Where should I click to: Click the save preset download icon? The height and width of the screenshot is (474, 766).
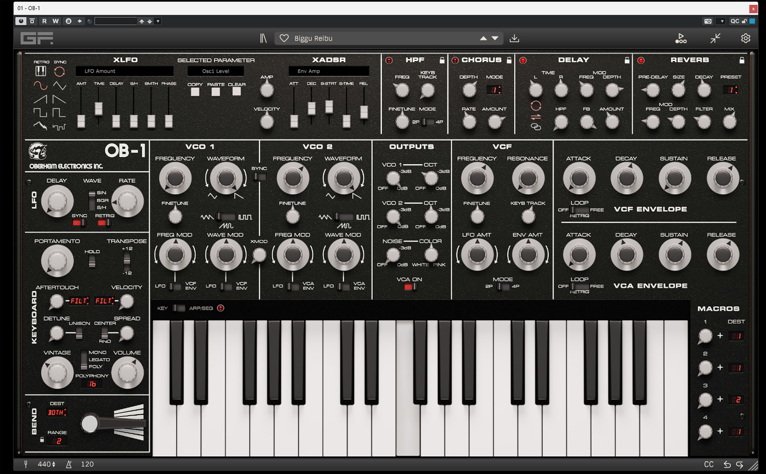(x=514, y=38)
